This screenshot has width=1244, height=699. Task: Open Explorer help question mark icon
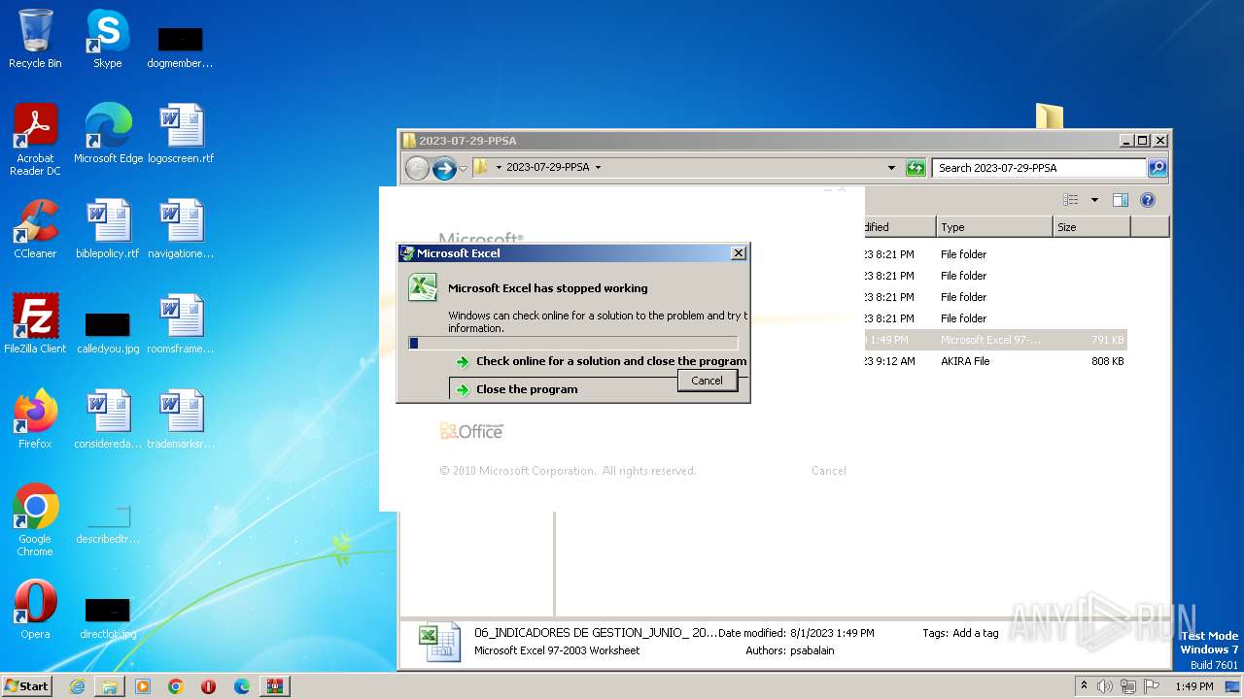1148,200
